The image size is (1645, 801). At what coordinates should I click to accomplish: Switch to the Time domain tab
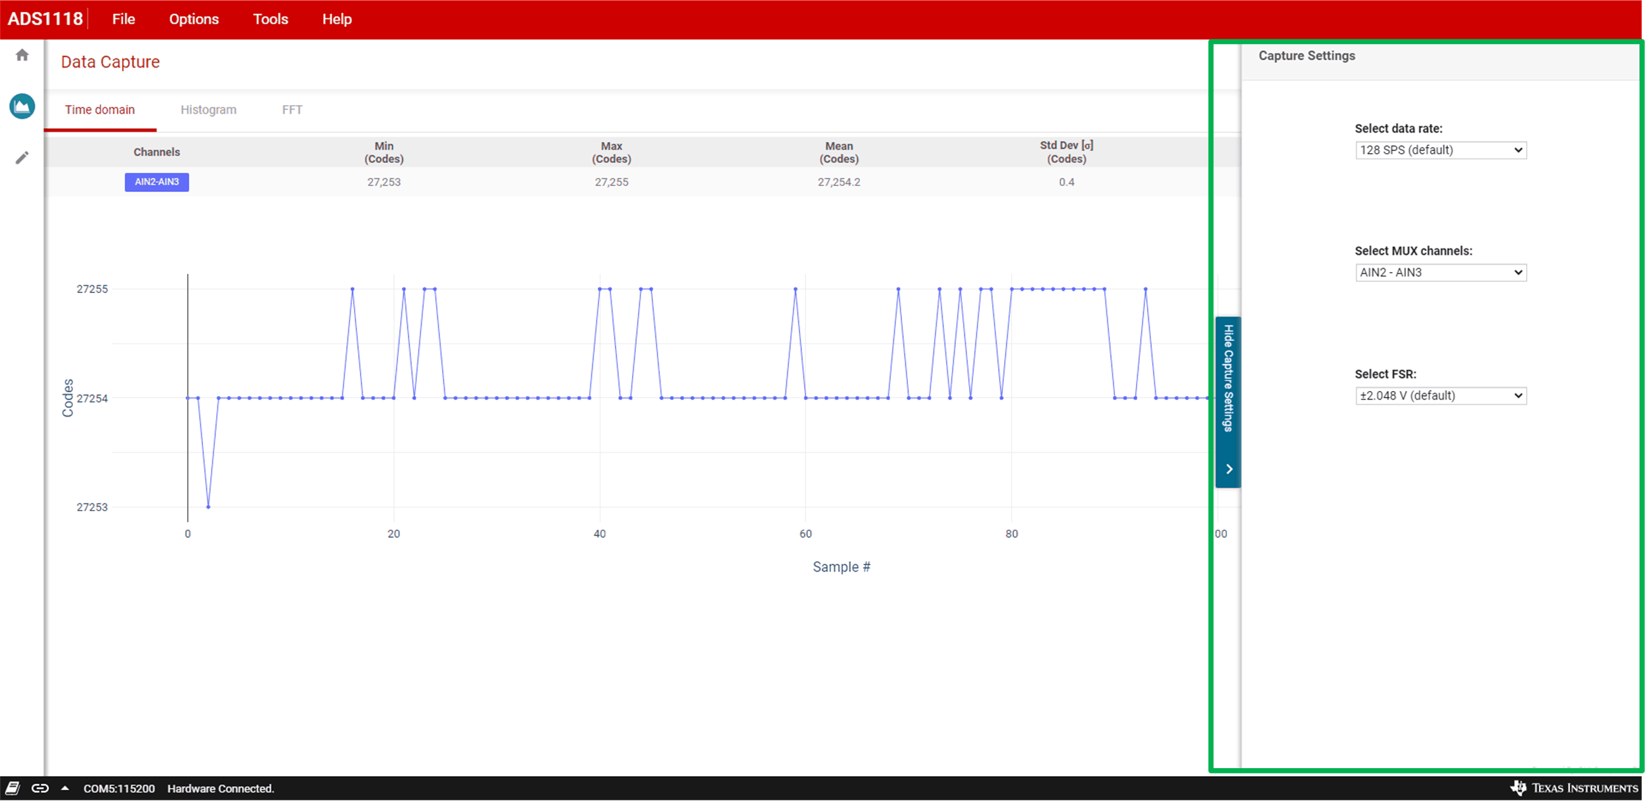click(x=100, y=110)
